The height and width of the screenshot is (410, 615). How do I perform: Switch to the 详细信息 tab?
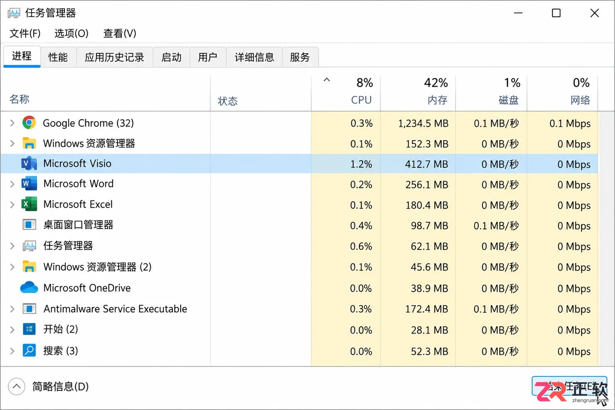click(254, 57)
